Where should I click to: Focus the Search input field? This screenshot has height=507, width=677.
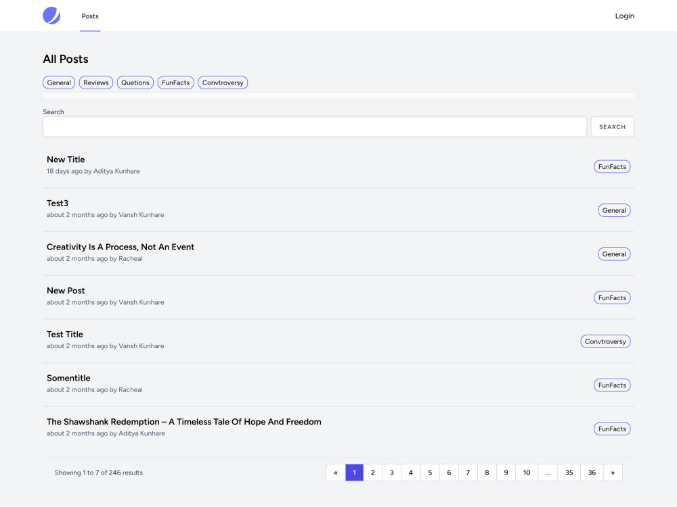tap(315, 127)
